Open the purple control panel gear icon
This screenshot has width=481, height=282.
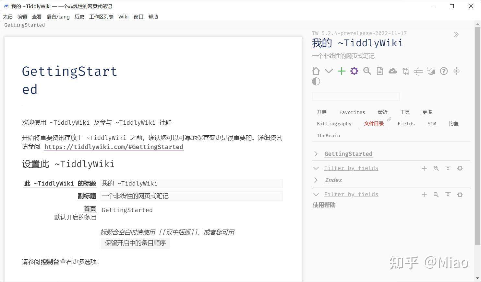354,71
